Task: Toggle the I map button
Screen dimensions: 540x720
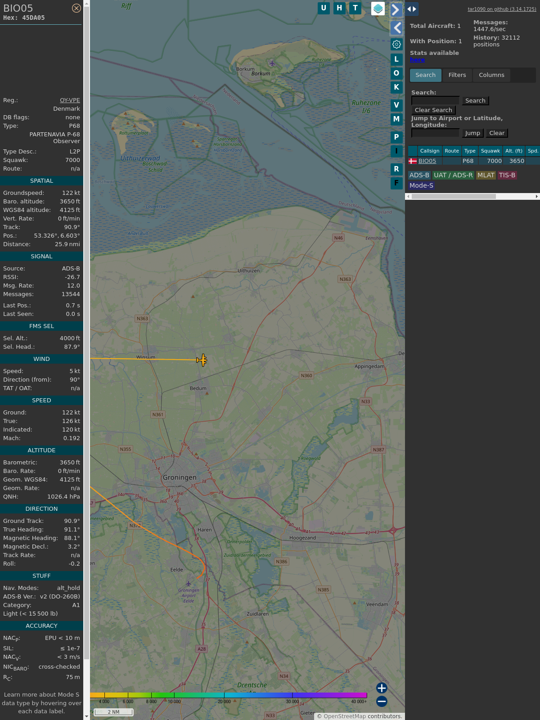Action: pos(396,151)
